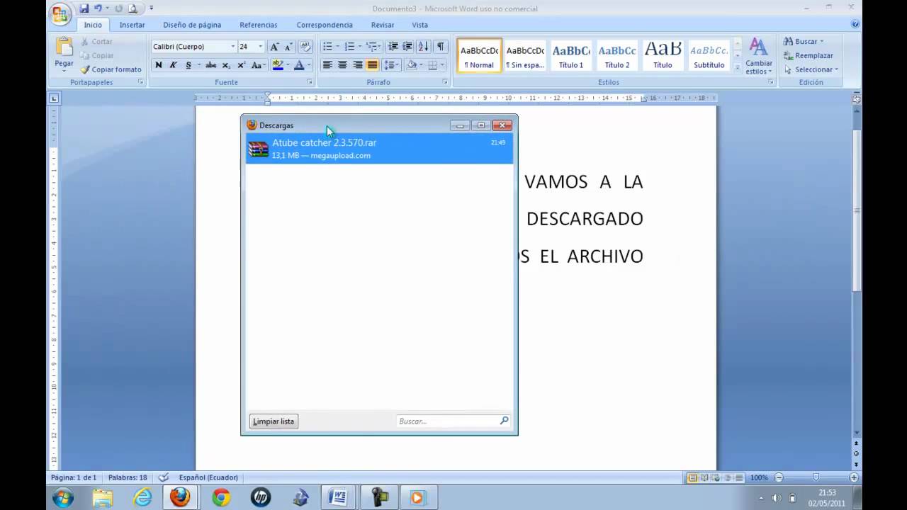Image resolution: width=907 pixels, height=510 pixels.
Task: Open underline style dropdown arrow
Action: pyautogui.click(x=198, y=65)
